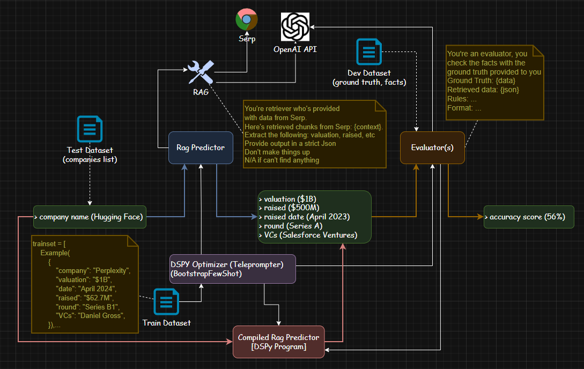The image size is (584, 369).
Task: Click the accuracy score (56%) box
Action: click(529, 217)
